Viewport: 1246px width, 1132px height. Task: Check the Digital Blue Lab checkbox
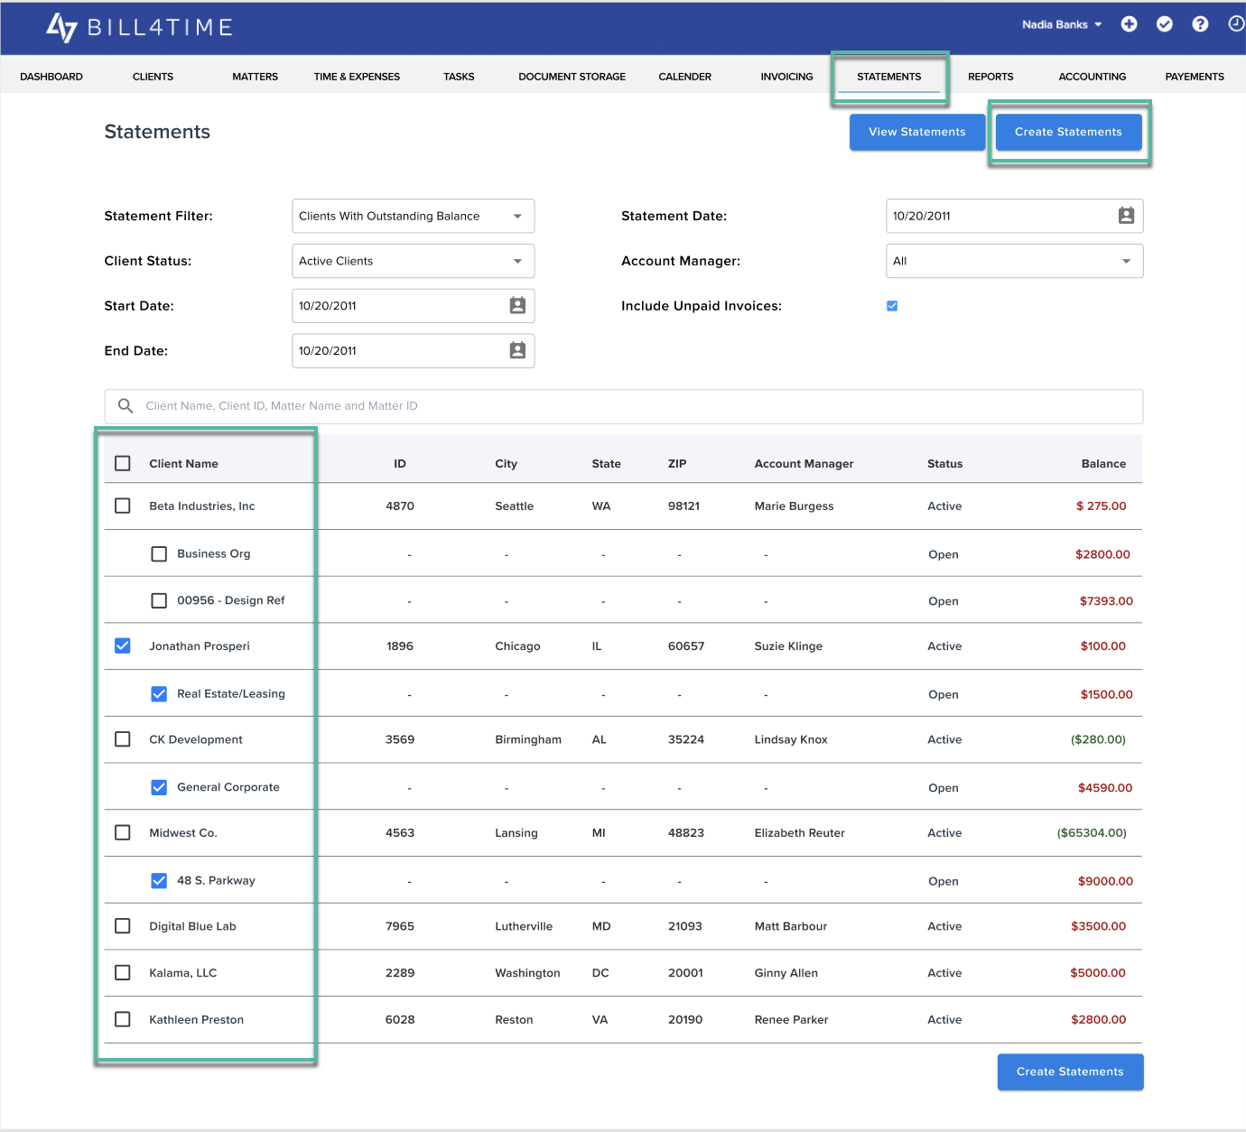[123, 926]
